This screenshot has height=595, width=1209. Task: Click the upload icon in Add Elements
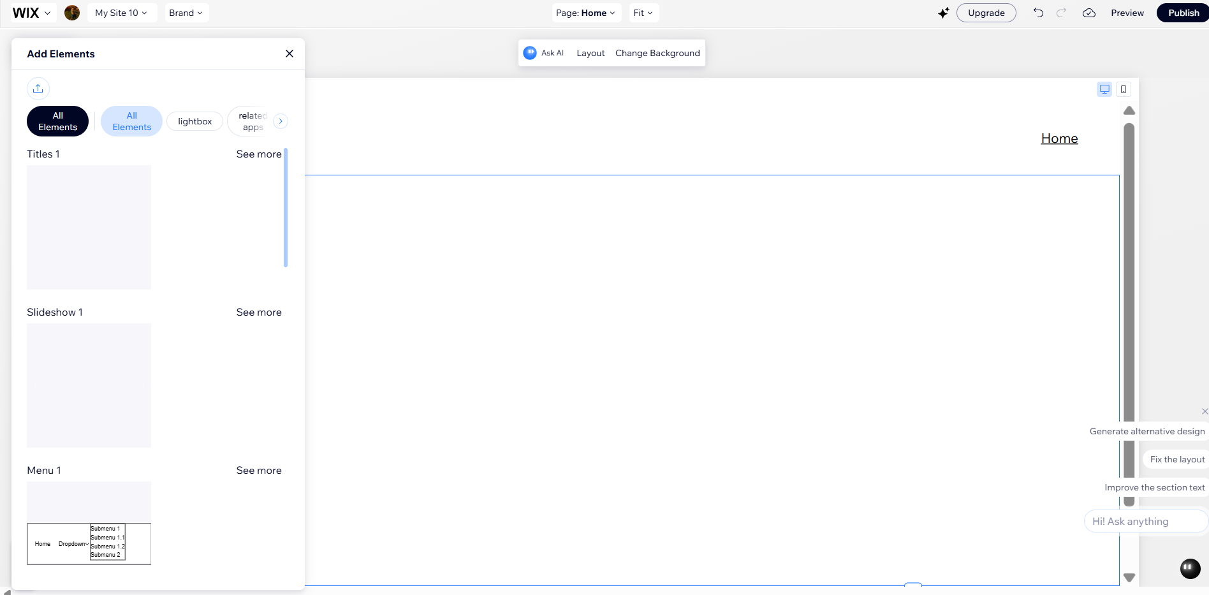[38, 89]
